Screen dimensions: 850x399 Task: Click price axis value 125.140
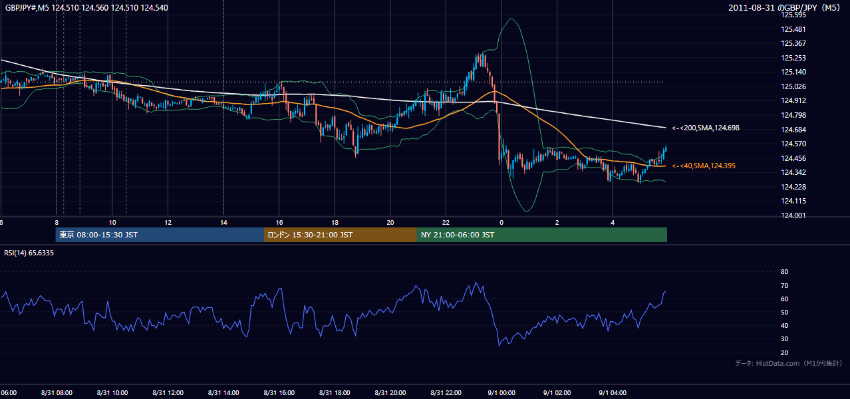point(794,72)
